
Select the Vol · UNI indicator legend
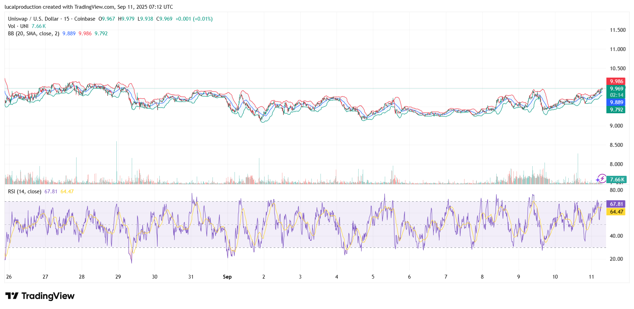pos(18,26)
